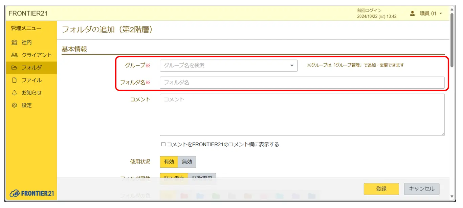Screen dimensions: 463x208
Task: Click the gear icon for 設定
Action: pyautogui.click(x=14, y=105)
